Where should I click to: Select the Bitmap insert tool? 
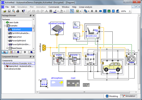[51, 11]
